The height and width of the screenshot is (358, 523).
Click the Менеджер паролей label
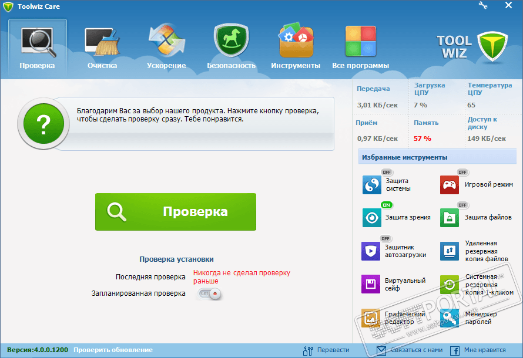481,318
